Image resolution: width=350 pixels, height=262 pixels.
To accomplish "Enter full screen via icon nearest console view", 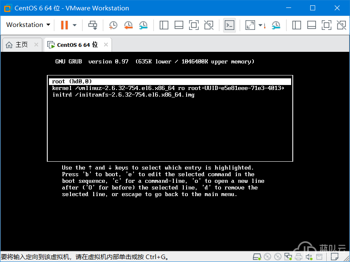I will [194, 25].
